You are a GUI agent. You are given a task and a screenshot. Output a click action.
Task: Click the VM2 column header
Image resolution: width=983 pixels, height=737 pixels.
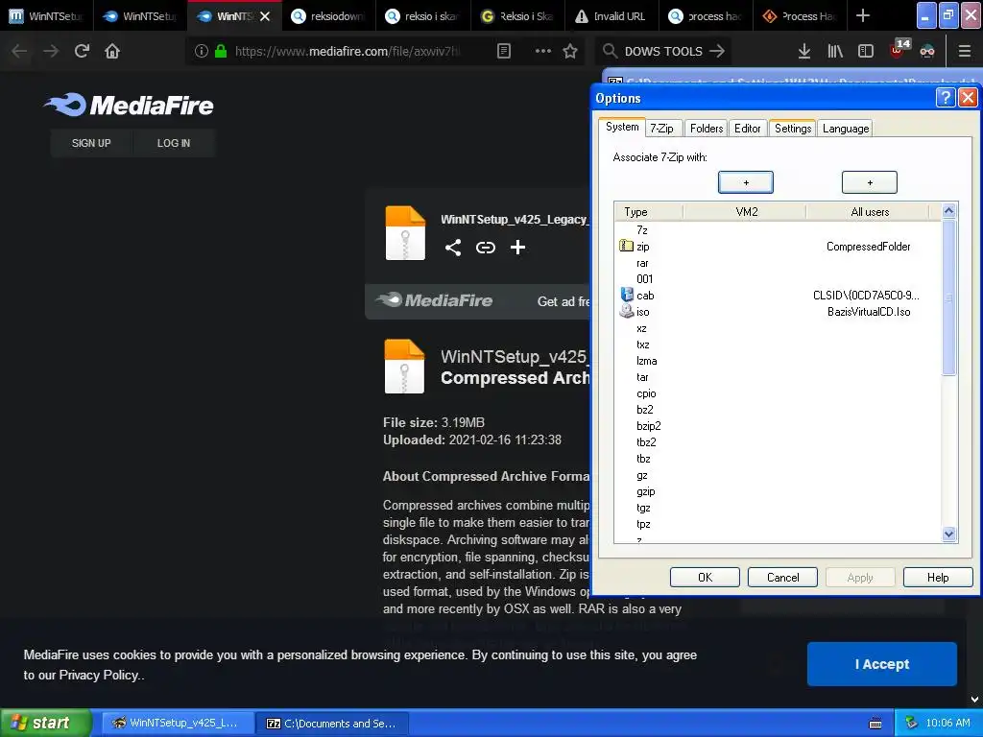[745, 212]
